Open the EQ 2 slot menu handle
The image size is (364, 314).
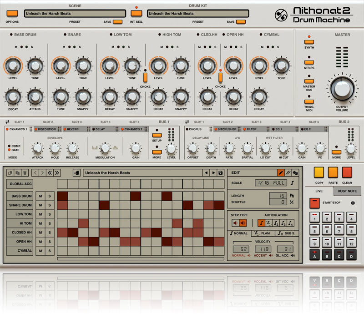tap(326, 129)
